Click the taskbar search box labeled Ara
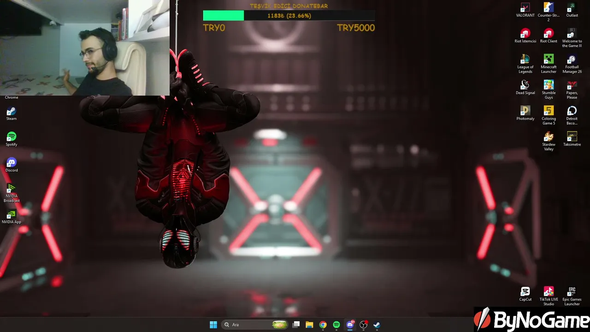590x332 pixels. pyautogui.click(x=255, y=325)
